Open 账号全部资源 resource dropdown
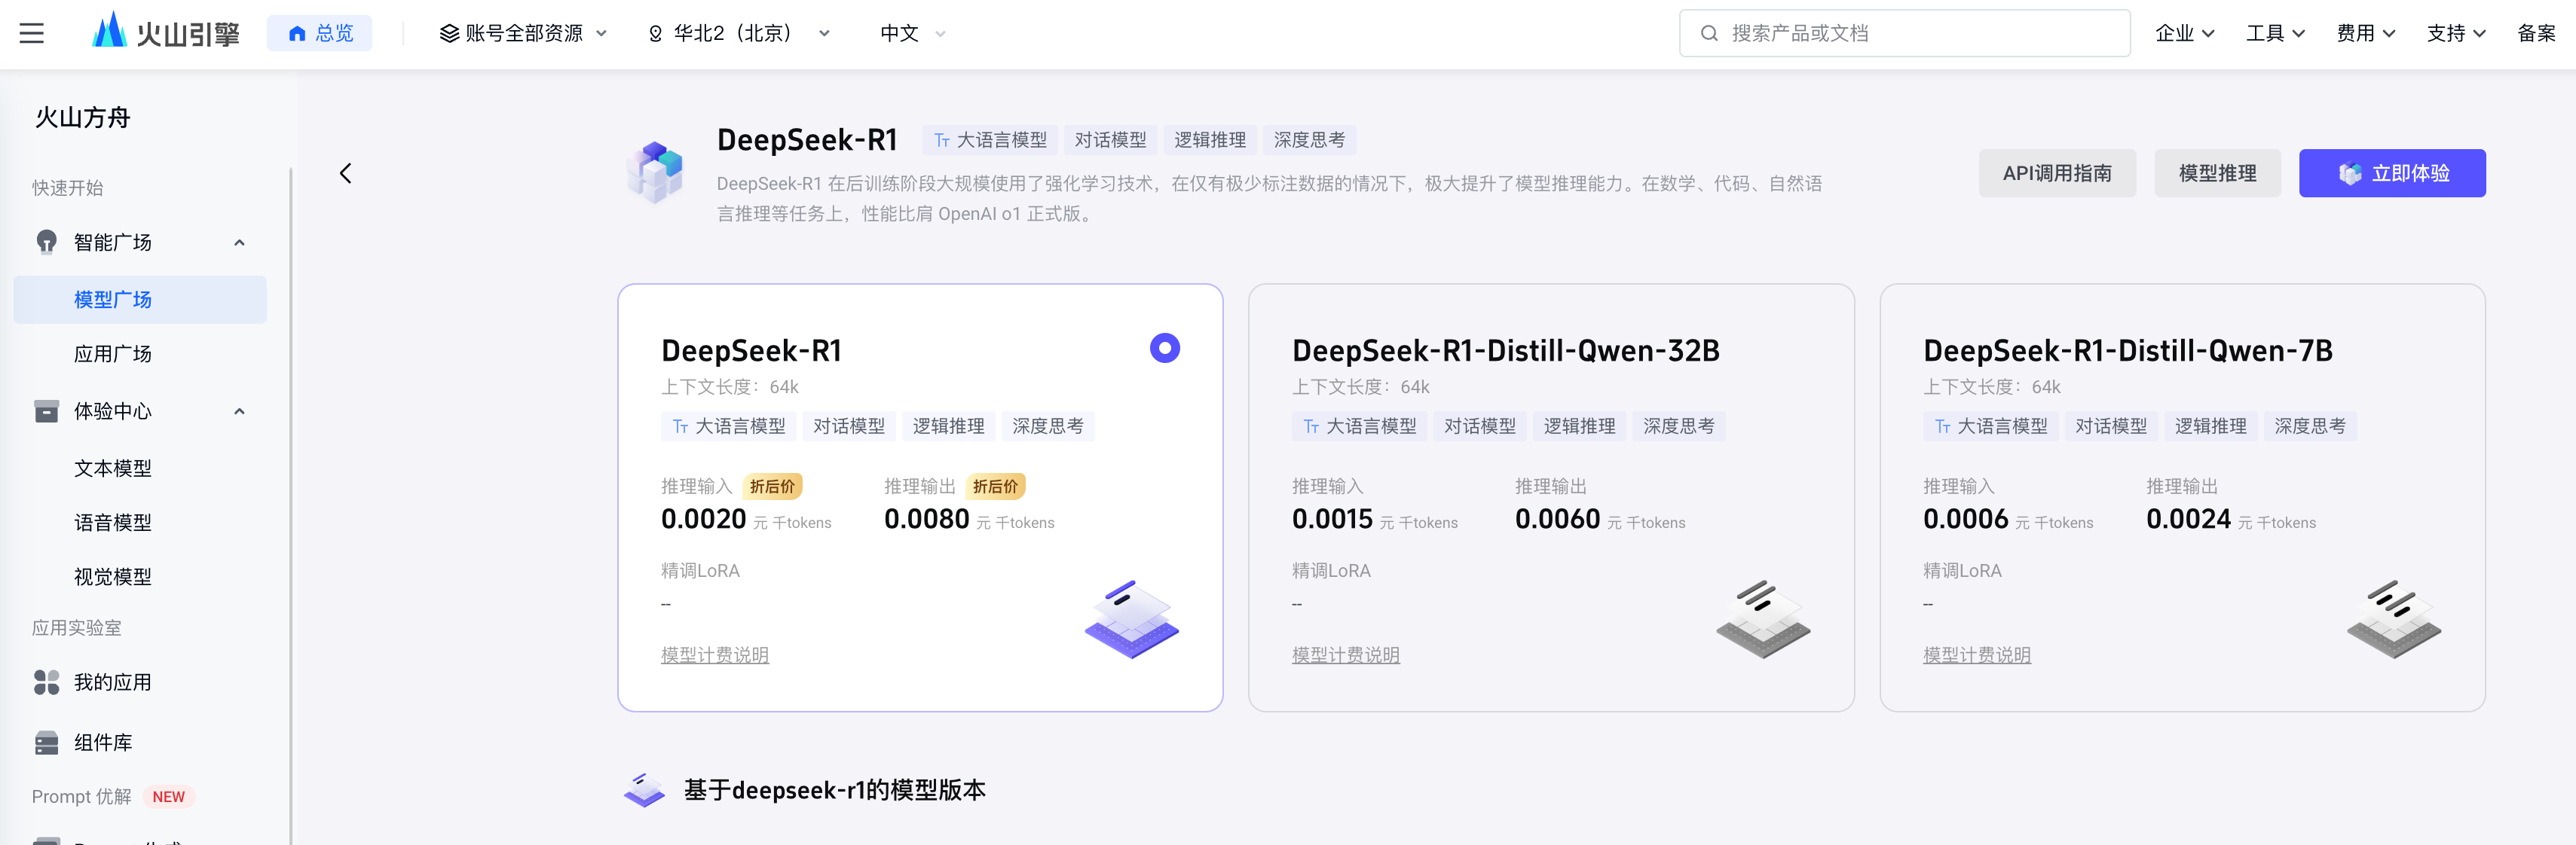The height and width of the screenshot is (845, 2576). pos(523,33)
